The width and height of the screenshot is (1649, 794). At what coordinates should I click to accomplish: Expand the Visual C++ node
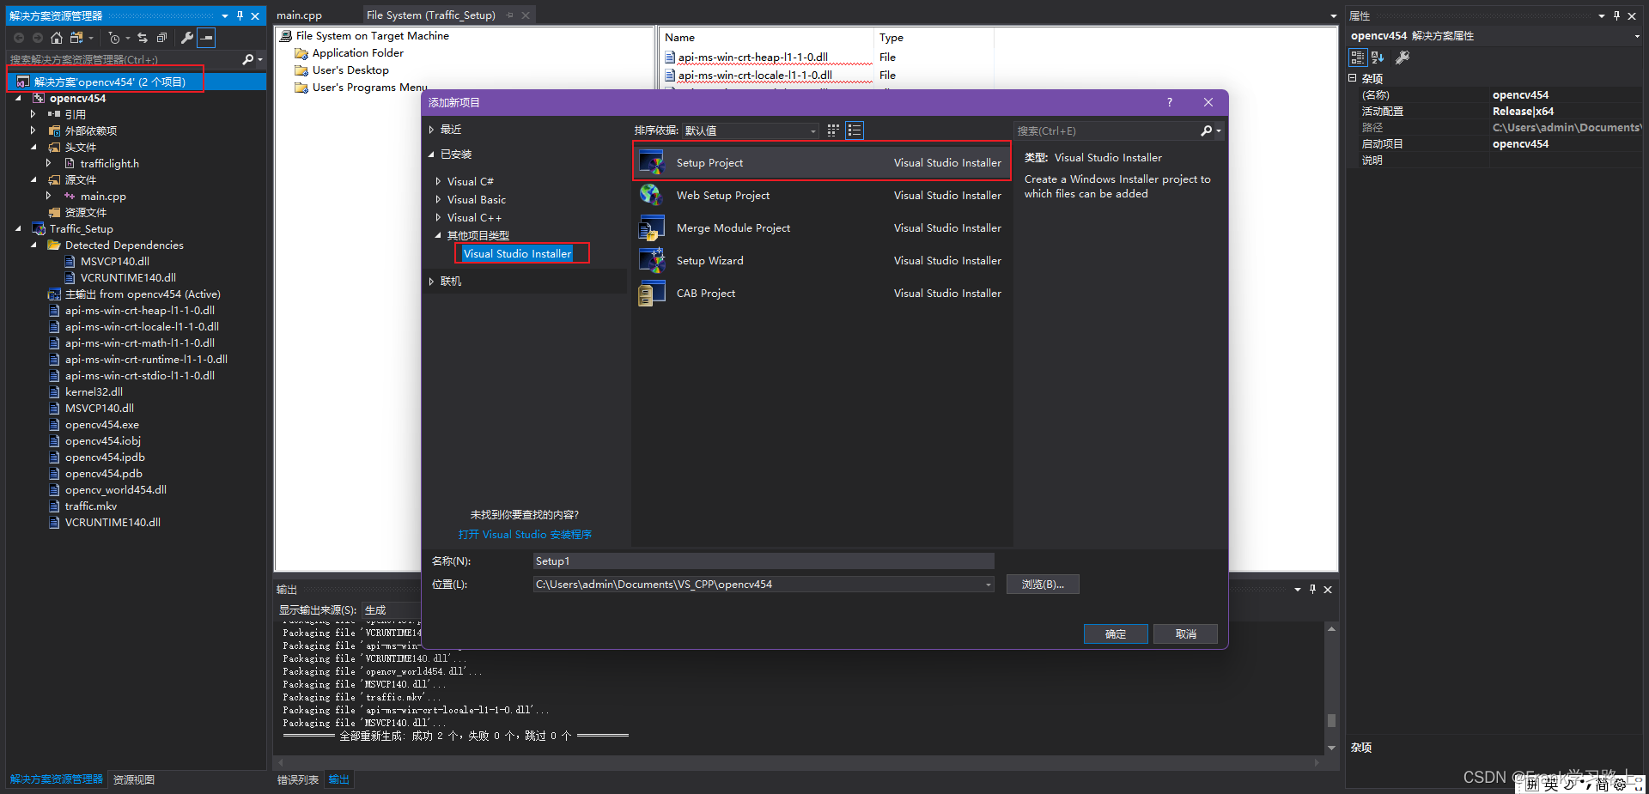tap(438, 217)
